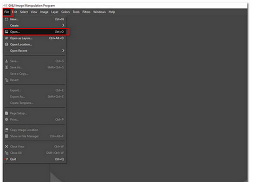Click the Save... menu entry
The width and height of the screenshot is (256, 182).
pos(35,61)
